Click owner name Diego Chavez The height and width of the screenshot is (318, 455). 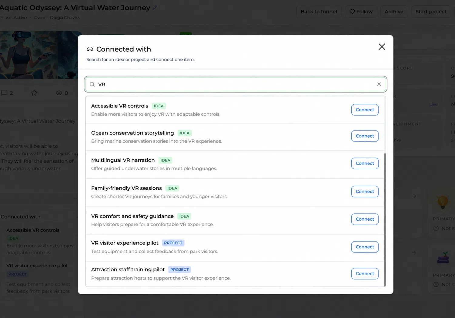pyautogui.click(x=65, y=18)
